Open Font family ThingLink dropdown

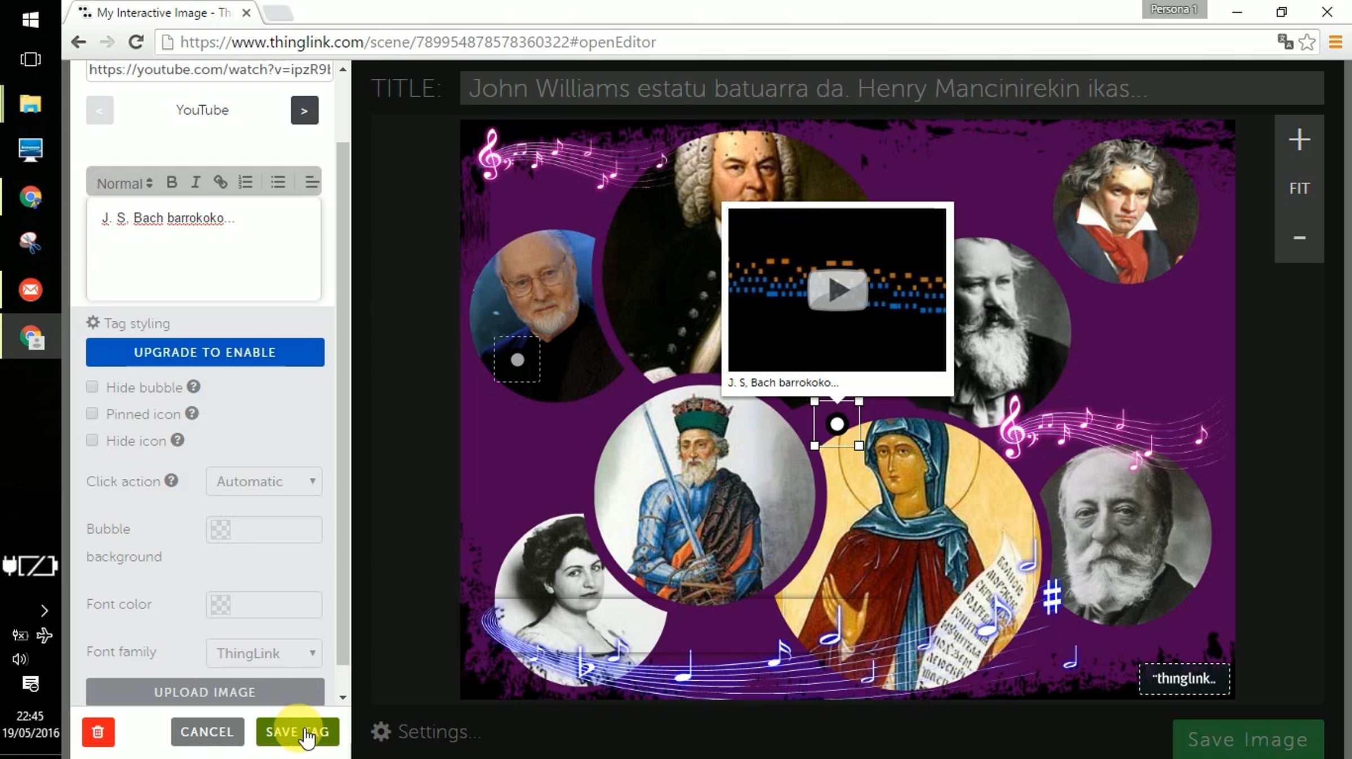point(264,653)
